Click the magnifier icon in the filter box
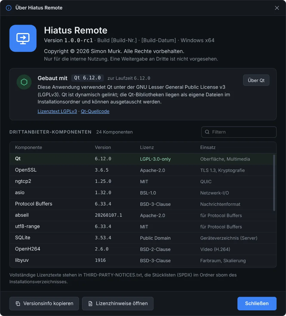Viewport: 286px width, 316px height. click(x=207, y=132)
